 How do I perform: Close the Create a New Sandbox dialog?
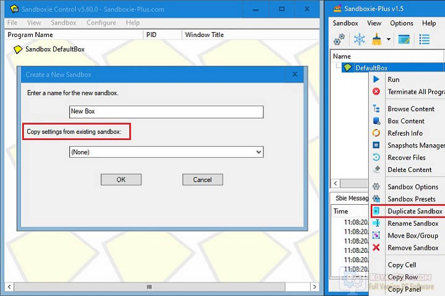point(295,75)
